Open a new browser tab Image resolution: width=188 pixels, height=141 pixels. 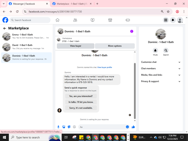97,4
